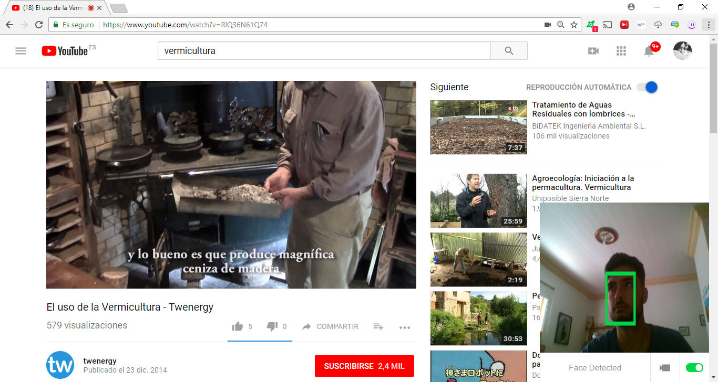Image resolution: width=718 pixels, height=382 pixels.
Task: Open the YouTube apps grid
Action: tap(621, 50)
